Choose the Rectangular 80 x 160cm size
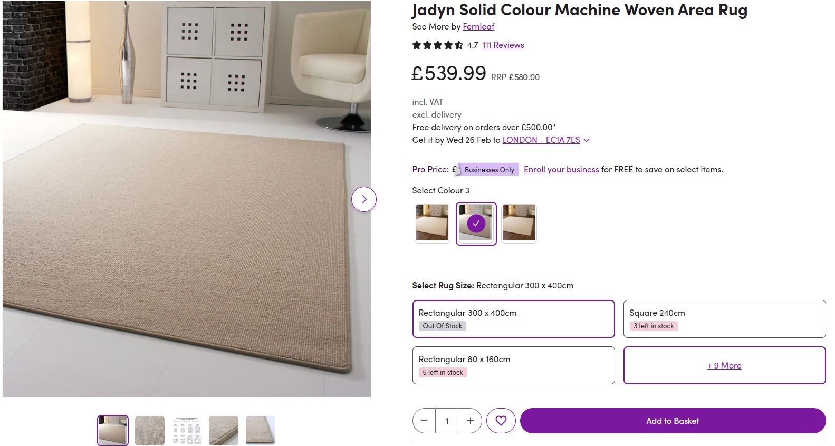This screenshot has width=835, height=446. click(x=513, y=365)
